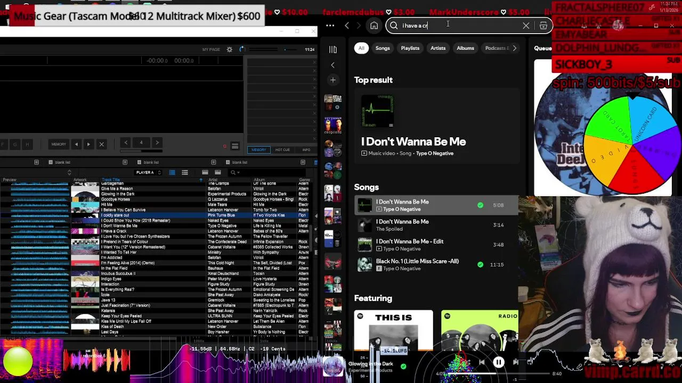Open the rekordbox hamburger menu
Image resolution: width=682 pixels, height=383 pixels.
[x=235, y=146]
